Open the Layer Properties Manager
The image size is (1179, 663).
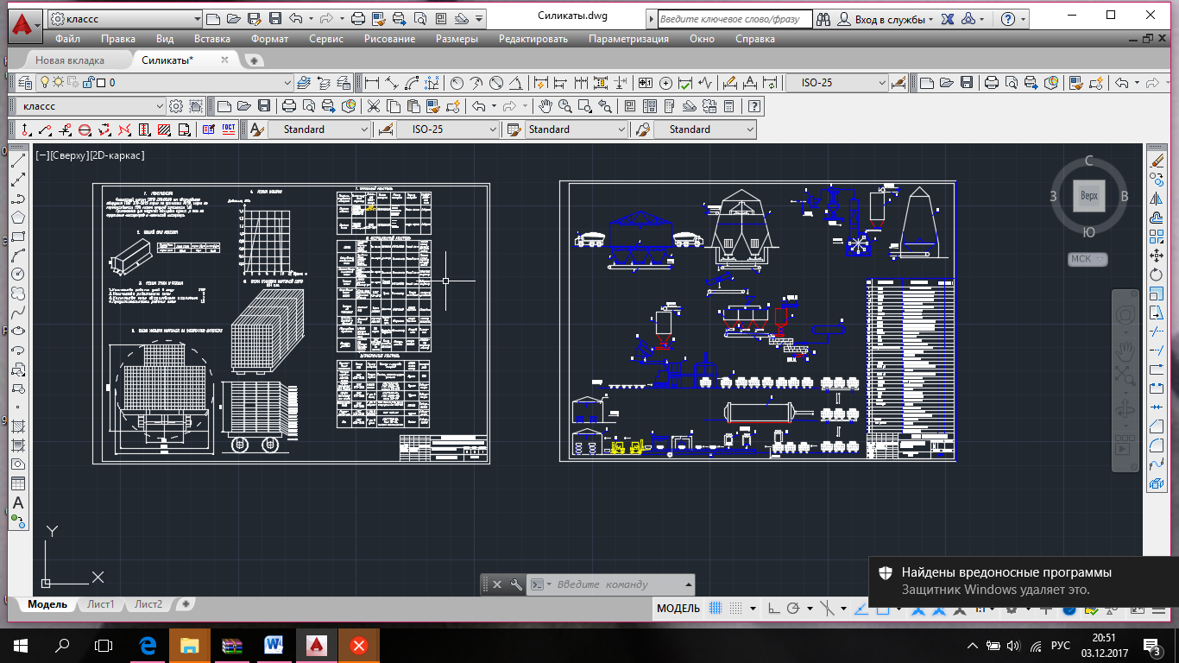[24, 83]
